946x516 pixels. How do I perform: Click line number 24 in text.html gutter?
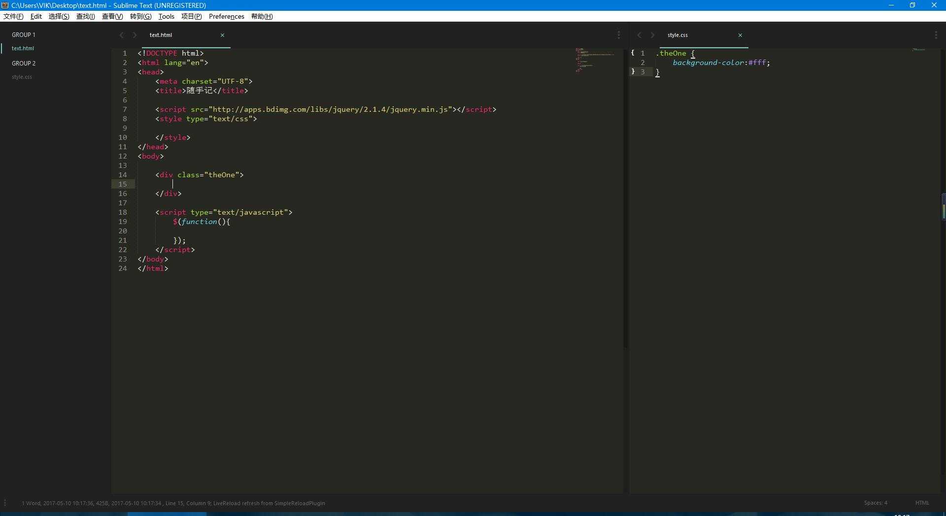click(123, 268)
